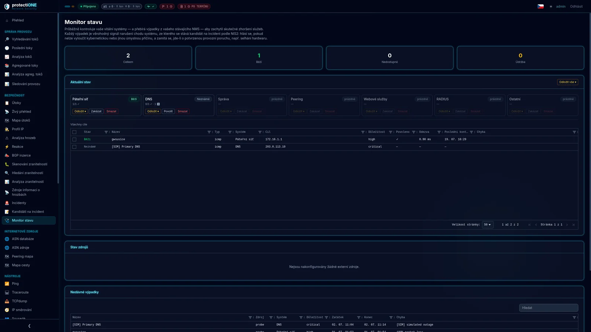591x332 pixels.
Task: Click the TCPdump sidebar icon
Action: 7,301
